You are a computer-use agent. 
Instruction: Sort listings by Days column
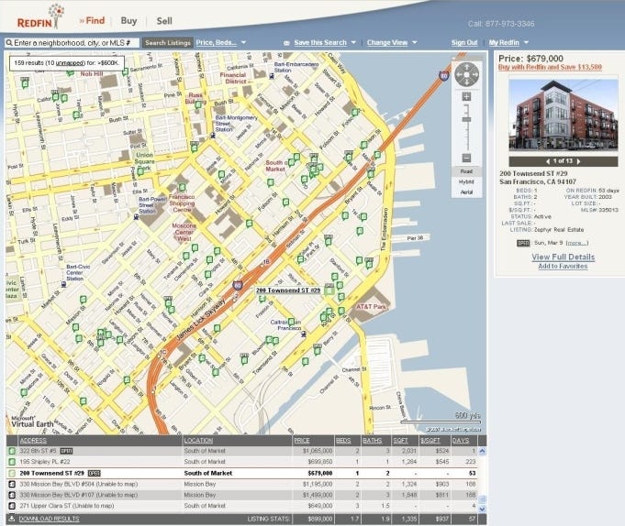[x=461, y=441]
